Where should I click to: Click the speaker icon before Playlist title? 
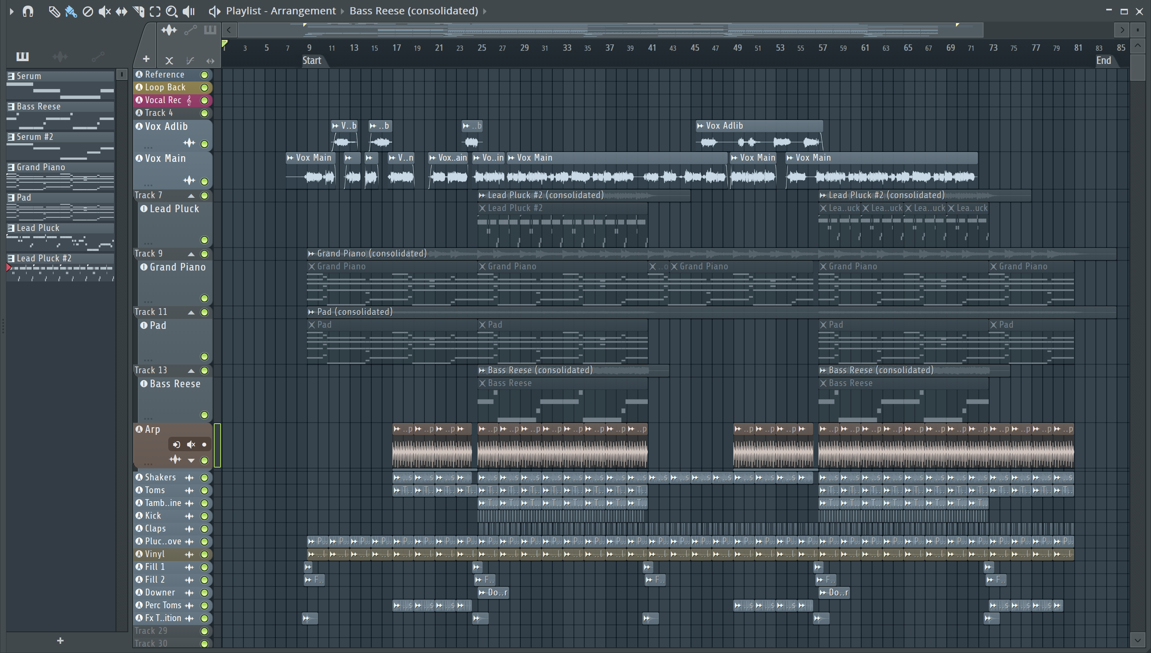[x=215, y=11]
